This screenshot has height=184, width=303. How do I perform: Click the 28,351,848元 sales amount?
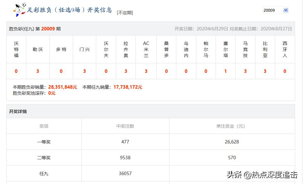pos(63,87)
